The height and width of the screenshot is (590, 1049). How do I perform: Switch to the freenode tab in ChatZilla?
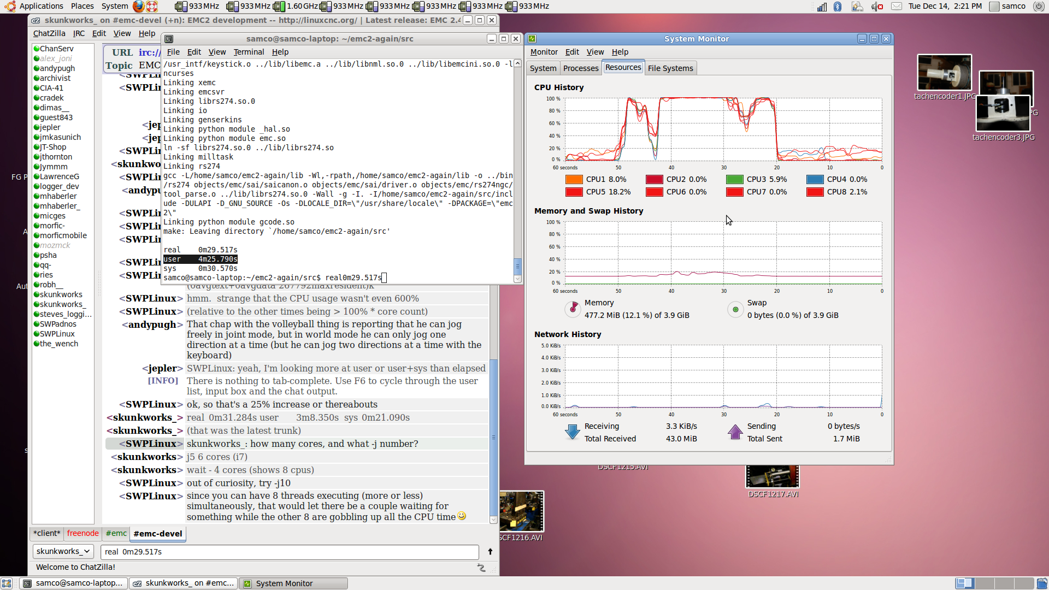click(x=82, y=533)
